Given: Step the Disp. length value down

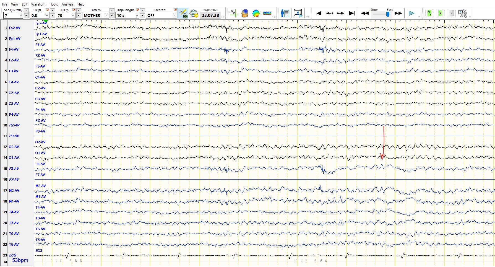Looking at the screenshot, I should click(142, 15).
